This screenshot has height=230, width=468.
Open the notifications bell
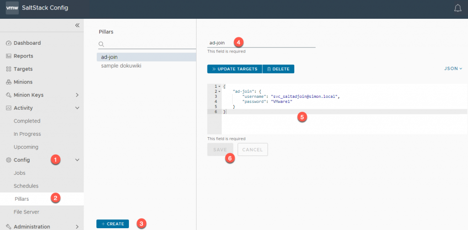pos(457,8)
